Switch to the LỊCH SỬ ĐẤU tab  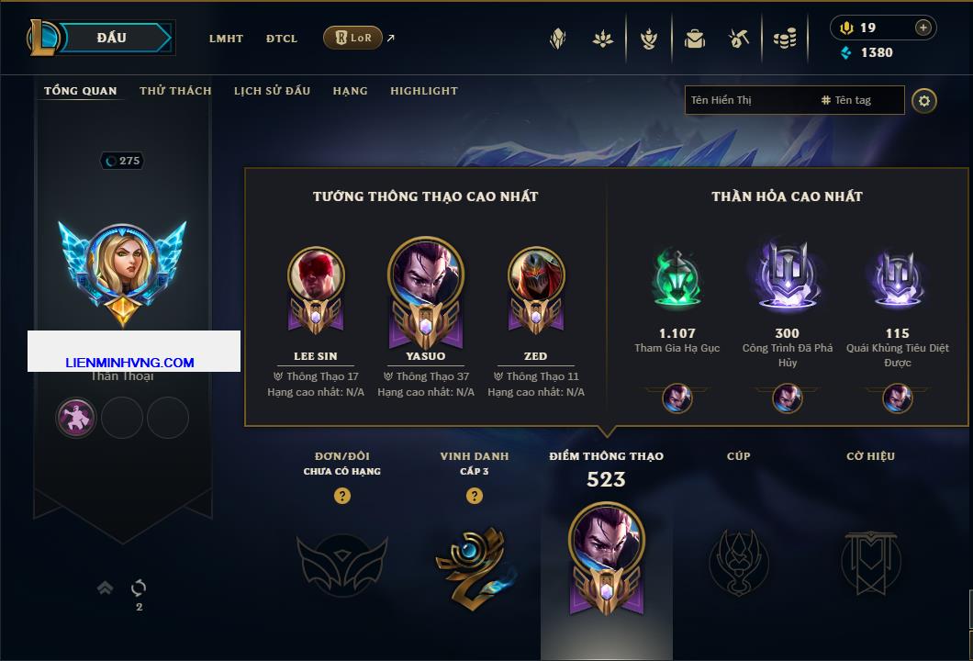click(272, 91)
